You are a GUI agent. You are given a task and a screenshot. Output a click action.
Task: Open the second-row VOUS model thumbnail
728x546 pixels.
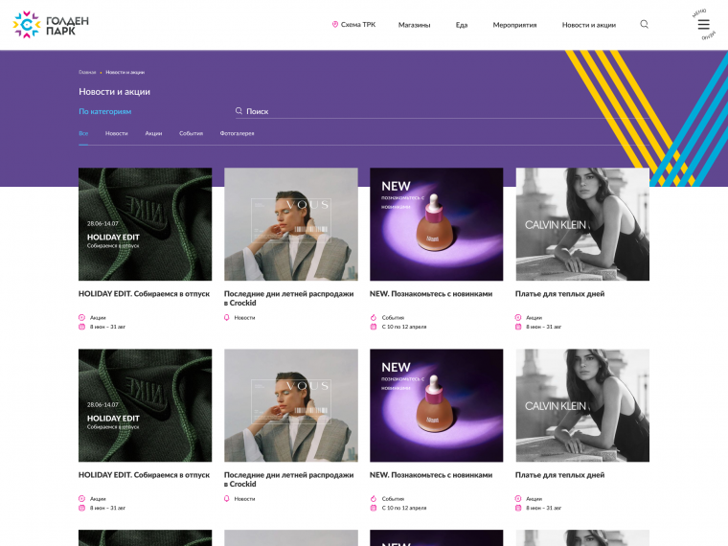(291, 405)
